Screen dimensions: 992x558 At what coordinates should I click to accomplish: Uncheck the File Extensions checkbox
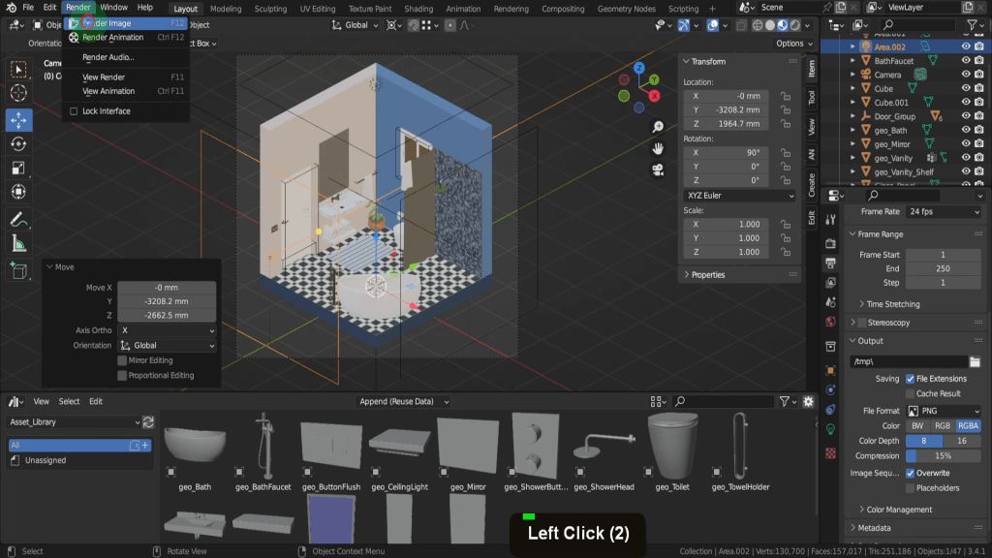tap(910, 379)
